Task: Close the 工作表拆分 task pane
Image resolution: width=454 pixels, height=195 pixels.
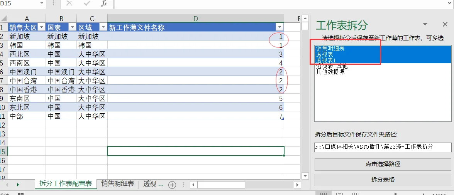Action: 445,24
